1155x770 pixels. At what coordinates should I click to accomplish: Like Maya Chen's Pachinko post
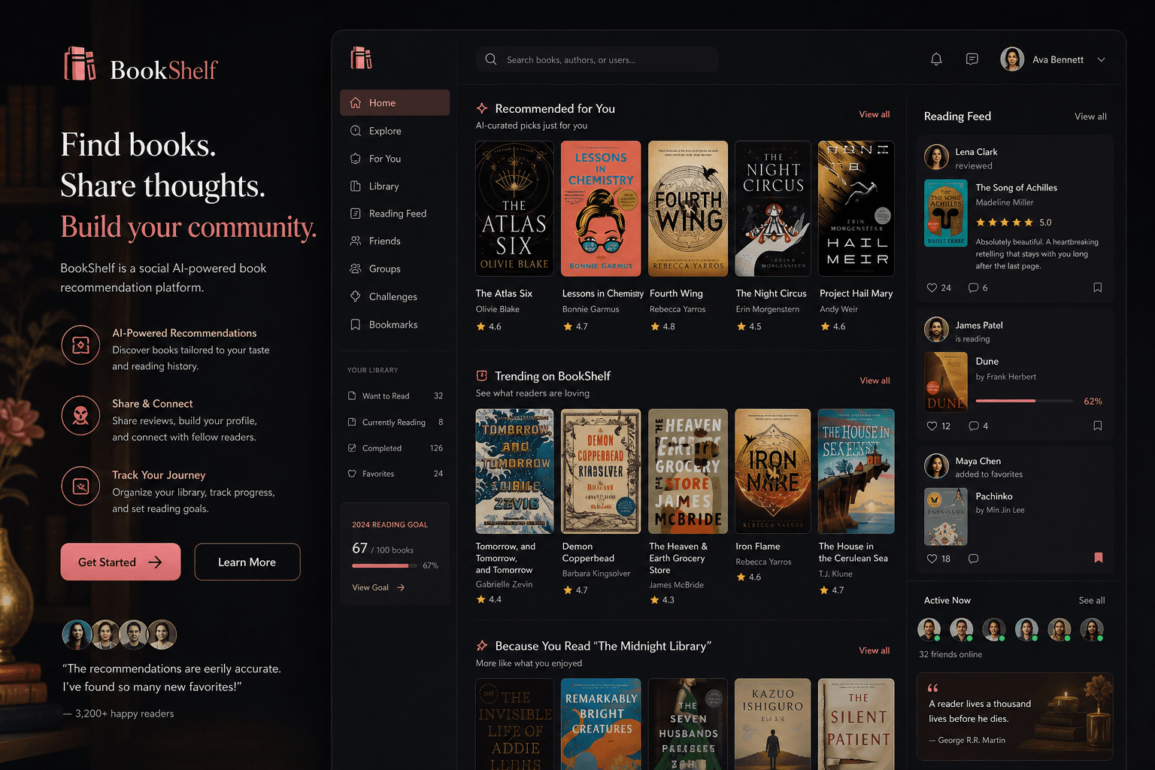tap(932, 559)
